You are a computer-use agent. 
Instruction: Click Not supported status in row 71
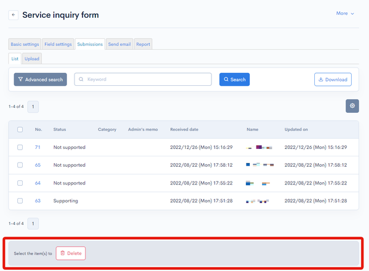coord(69,147)
